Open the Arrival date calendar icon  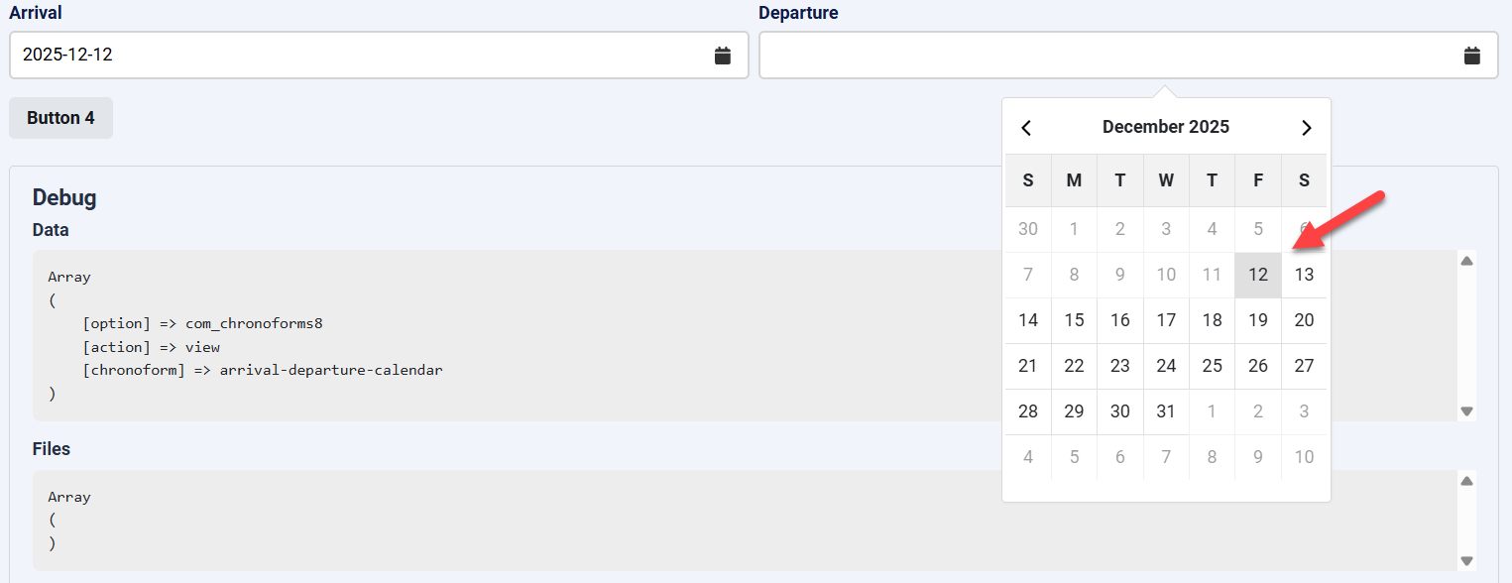click(x=722, y=56)
